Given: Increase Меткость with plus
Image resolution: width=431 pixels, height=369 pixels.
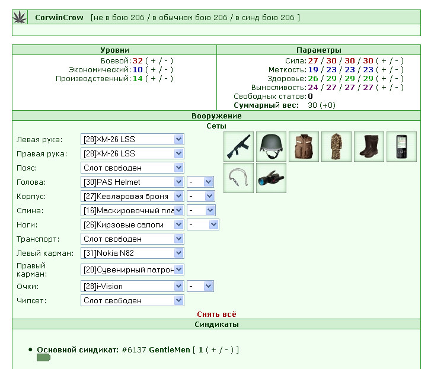Looking at the screenshot, I should click(384, 70).
